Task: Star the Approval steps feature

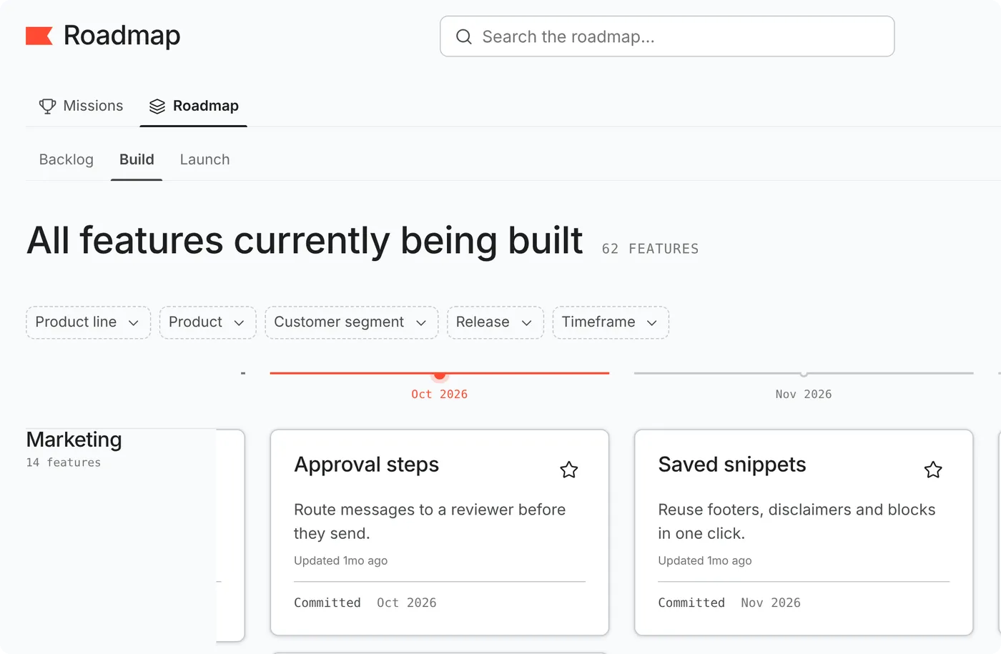Action: pyautogui.click(x=569, y=470)
